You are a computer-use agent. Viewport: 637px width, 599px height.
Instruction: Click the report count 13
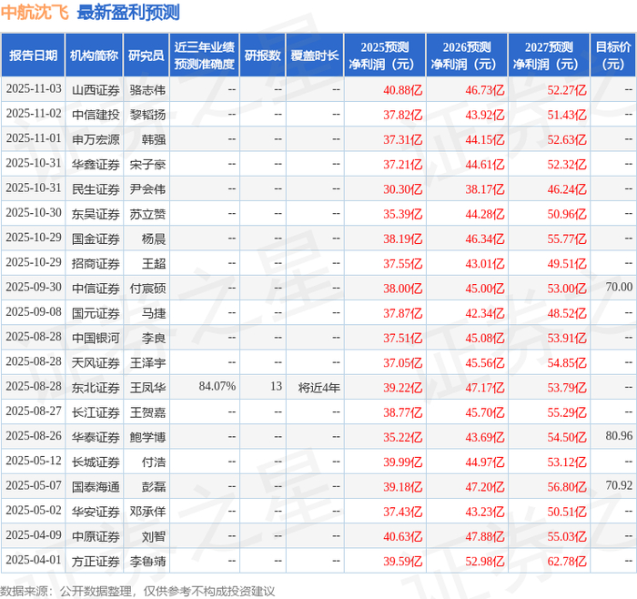tap(277, 386)
